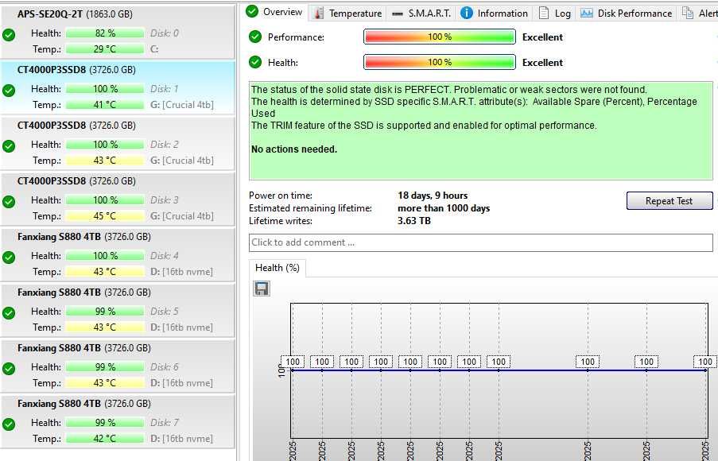This screenshot has height=461, width=718.
Task: Click the document icon on Log tab
Action: tap(544, 13)
